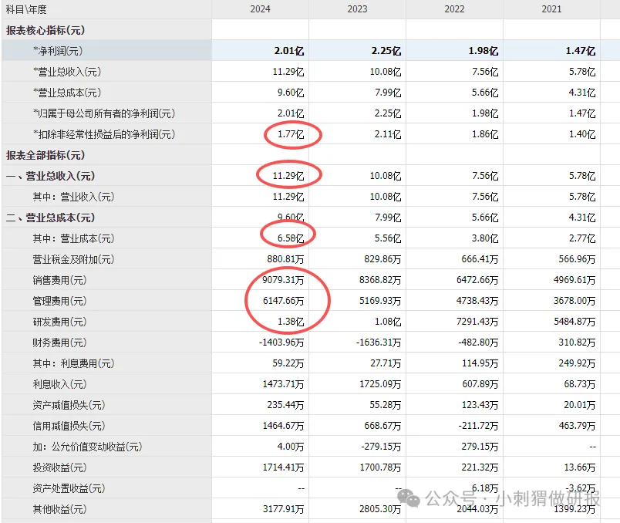Viewport: 620px width, 523px height.
Task: Click the 利息收入(元) row label
Action: [x=59, y=384]
